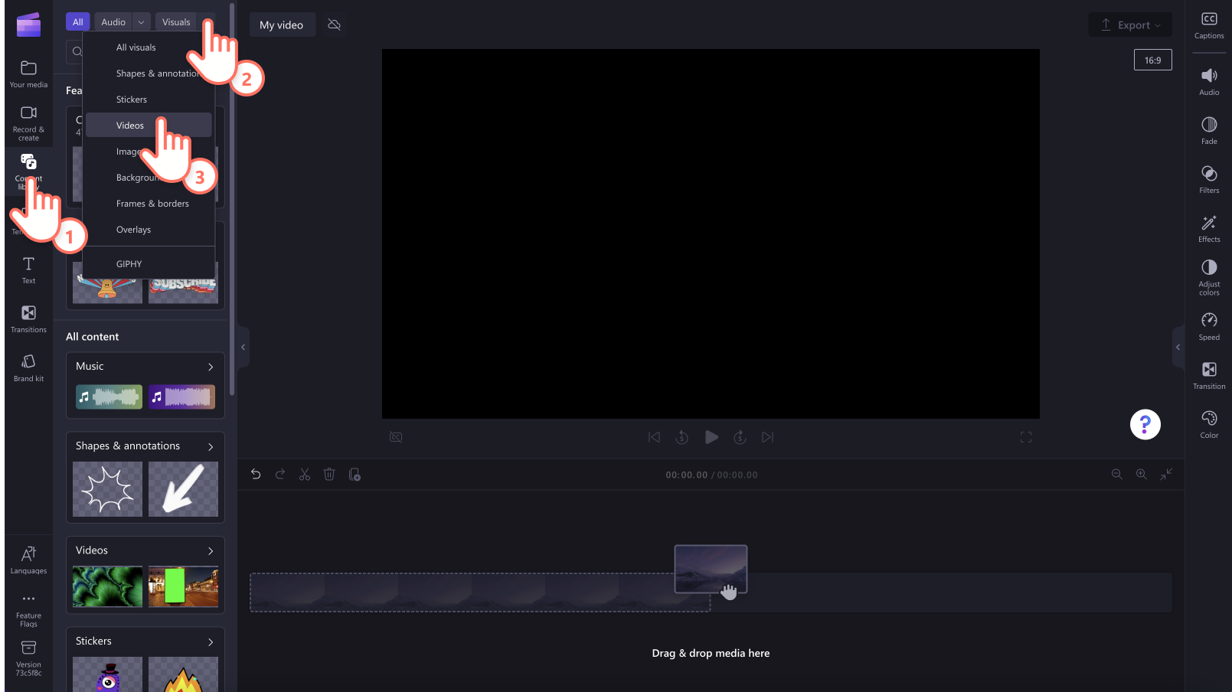Open the Your media panel

coord(28,73)
